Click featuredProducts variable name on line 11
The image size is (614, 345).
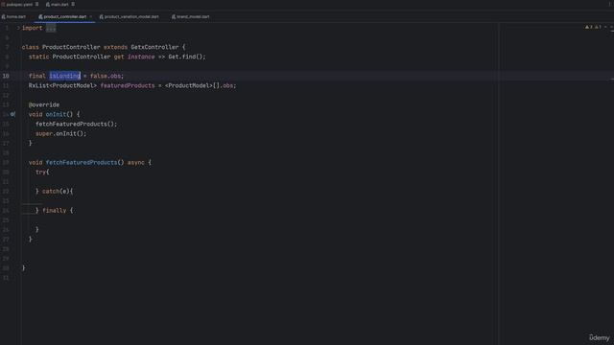click(x=128, y=85)
